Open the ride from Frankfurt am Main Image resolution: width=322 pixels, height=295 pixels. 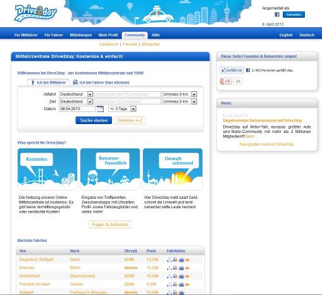tap(35, 284)
